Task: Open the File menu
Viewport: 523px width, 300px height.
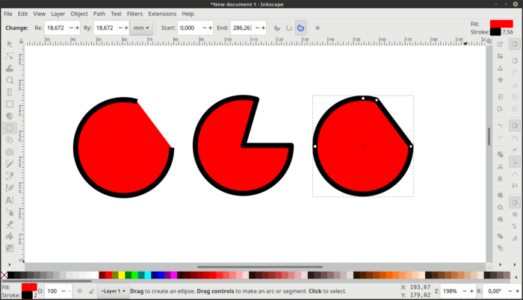Action: pos(8,13)
